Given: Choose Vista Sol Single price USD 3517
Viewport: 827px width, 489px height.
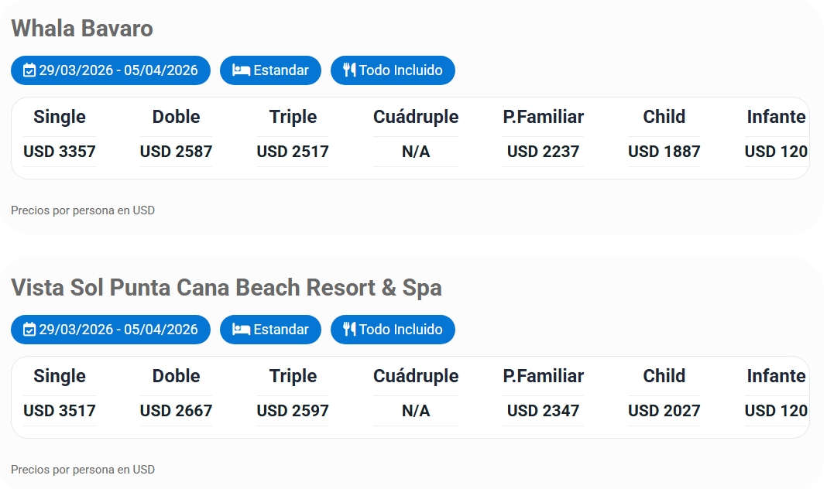Looking at the screenshot, I should [60, 411].
